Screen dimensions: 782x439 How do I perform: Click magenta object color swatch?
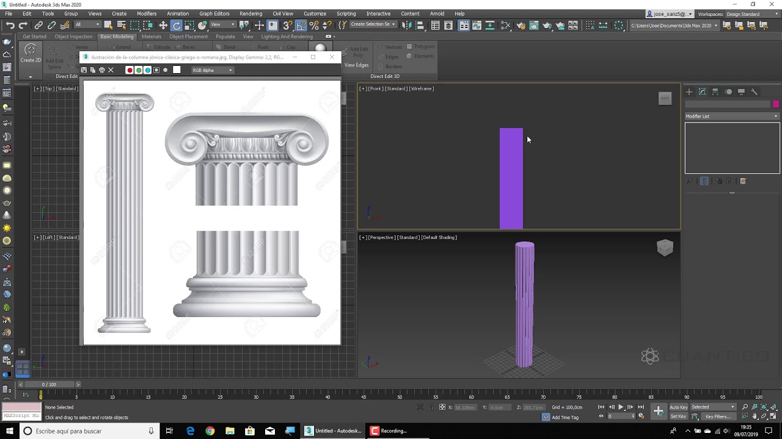coord(776,104)
